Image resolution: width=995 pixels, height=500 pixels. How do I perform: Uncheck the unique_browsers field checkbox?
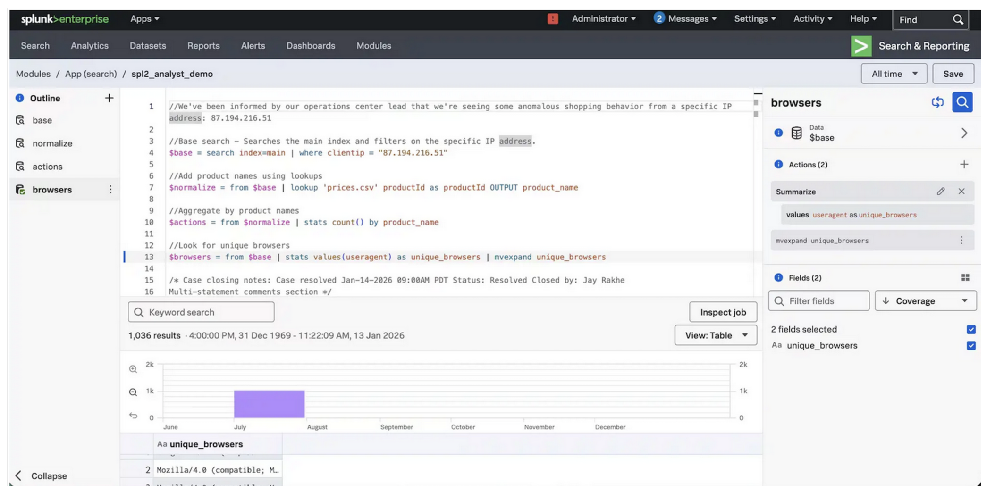(971, 345)
